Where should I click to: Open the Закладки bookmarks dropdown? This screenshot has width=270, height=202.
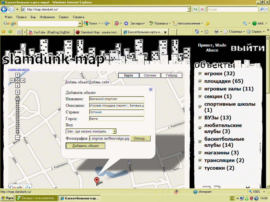tap(137, 23)
